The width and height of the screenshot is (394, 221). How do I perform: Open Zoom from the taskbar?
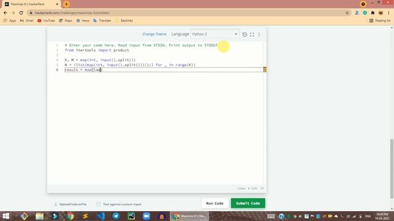click(x=147, y=216)
